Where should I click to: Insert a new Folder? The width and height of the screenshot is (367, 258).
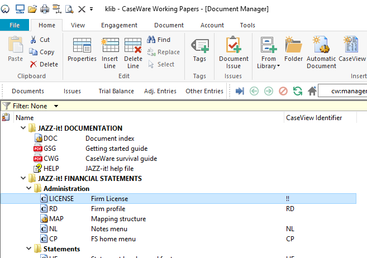pyautogui.click(x=293, y=49)
